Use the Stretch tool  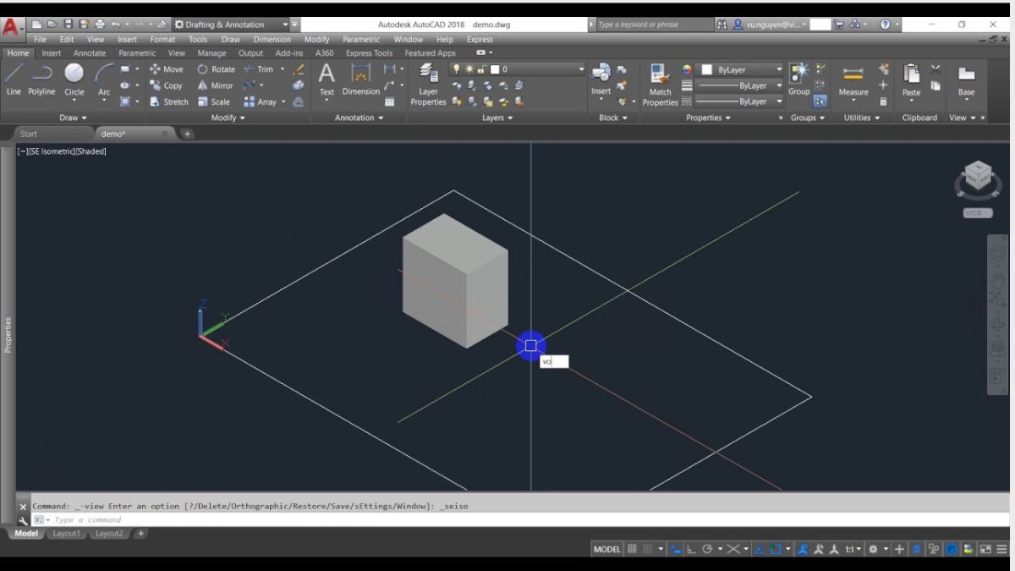pos(169,102)
